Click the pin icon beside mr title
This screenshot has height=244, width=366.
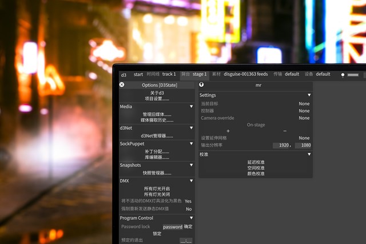[x=201, y=85]
